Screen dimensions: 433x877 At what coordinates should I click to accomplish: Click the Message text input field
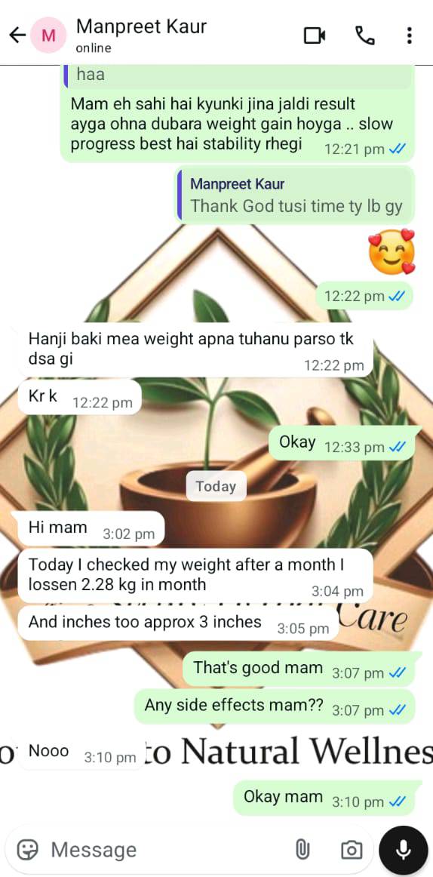pos(167,850)
